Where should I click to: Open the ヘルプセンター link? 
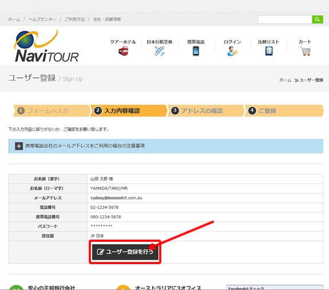click(x=42, y=19)
